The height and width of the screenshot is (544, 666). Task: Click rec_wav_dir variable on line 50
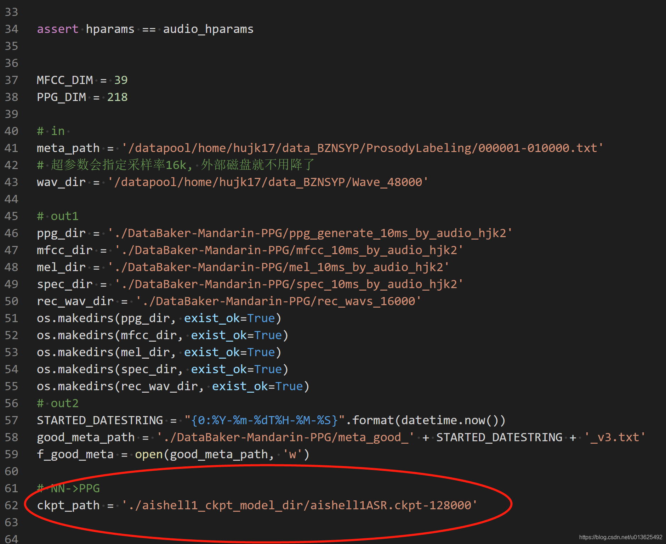click(x=75, y=301)
